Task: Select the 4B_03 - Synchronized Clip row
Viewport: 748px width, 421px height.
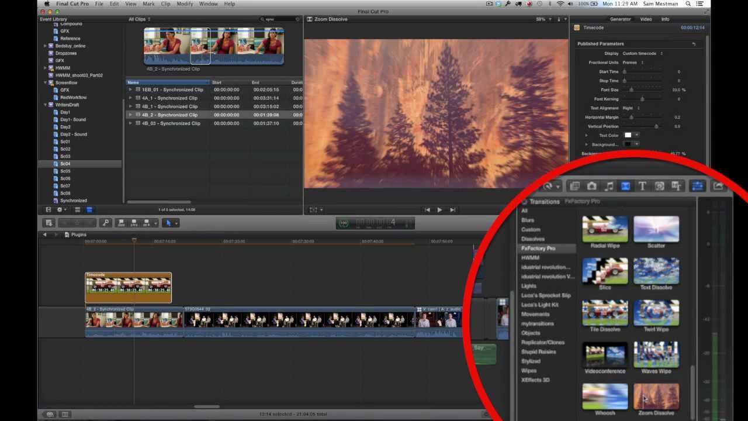Action: (214, 123)
